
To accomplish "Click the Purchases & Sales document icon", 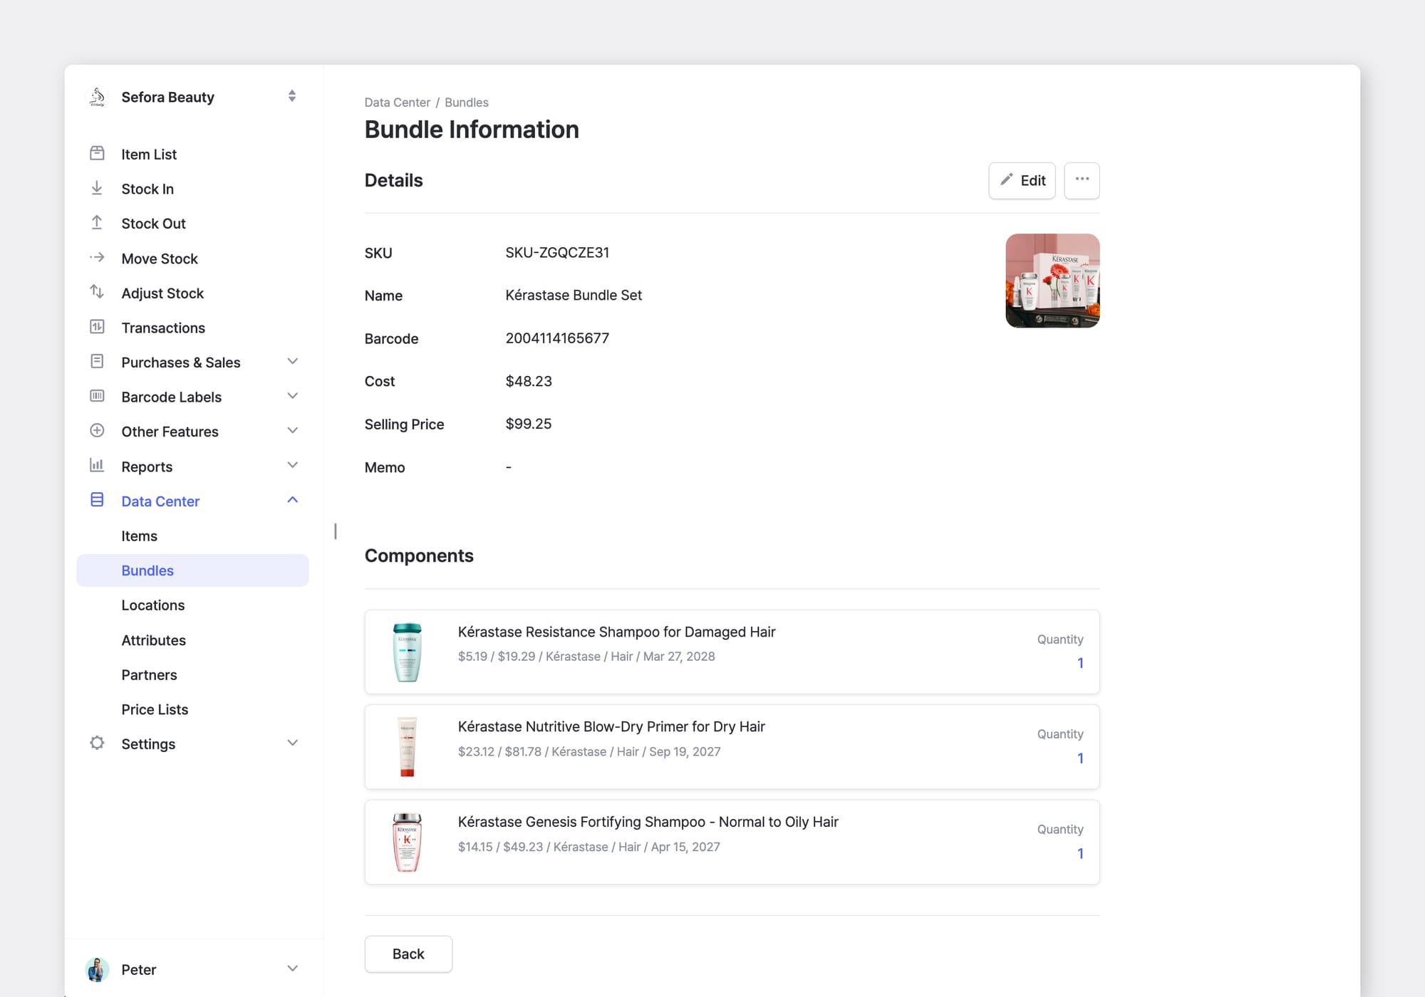I will (97, 361).
